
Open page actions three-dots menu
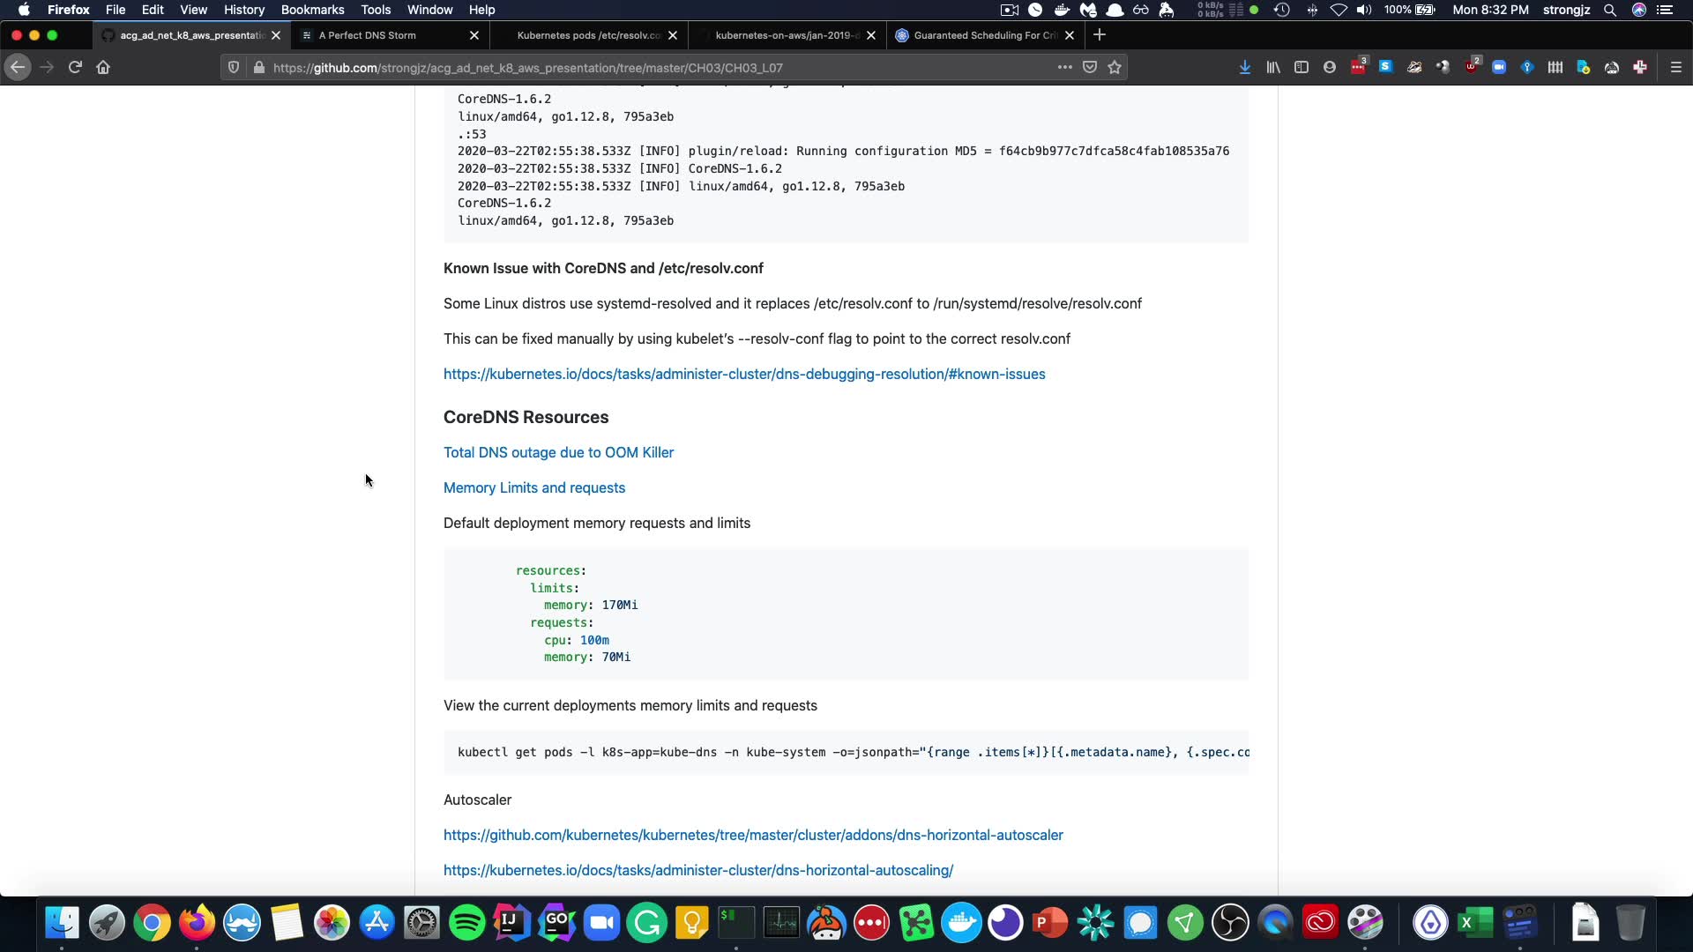pos(1064,67)
